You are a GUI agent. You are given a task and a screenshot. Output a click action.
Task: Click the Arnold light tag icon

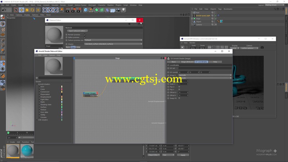pyautogui.click(x=219, y=15)
